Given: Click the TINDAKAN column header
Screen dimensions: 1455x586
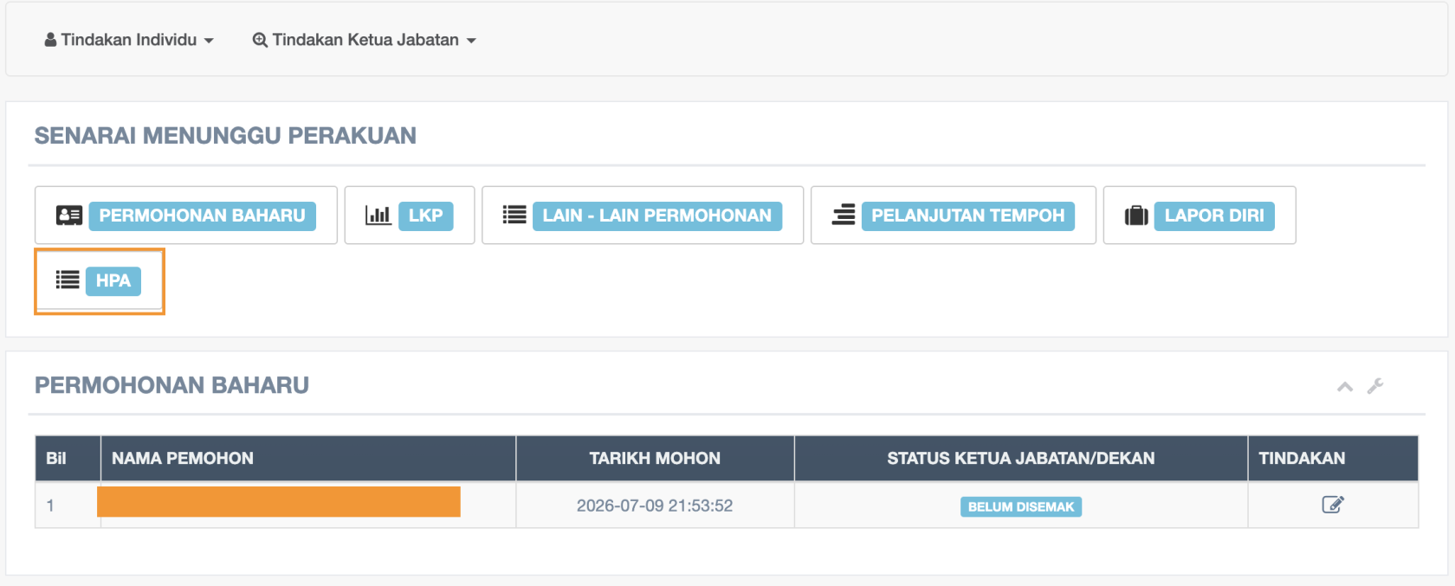Looking at the screenshot, I should point(1333,458).
